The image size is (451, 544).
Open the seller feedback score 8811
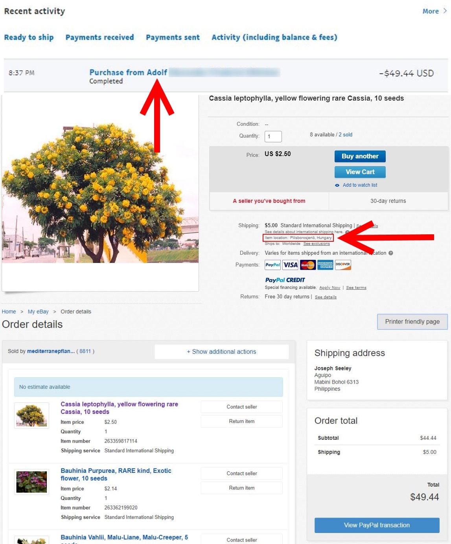[x=85, y=351]
